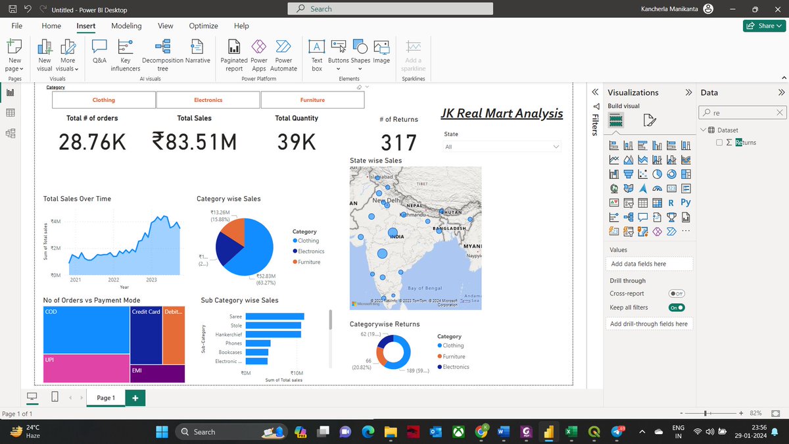
Task: Collapse the Dataset table in Data pane
Action: [x=703, y=130]
